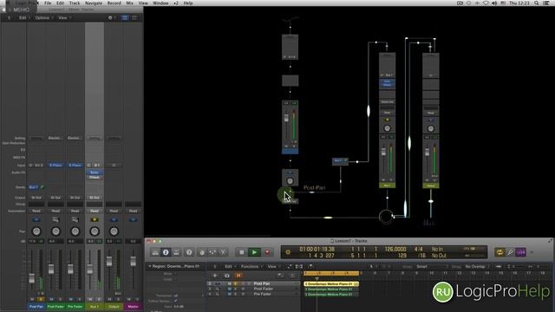Solo the Post Pan channel strip
This screenshot has height=312, width=555.
41,299
